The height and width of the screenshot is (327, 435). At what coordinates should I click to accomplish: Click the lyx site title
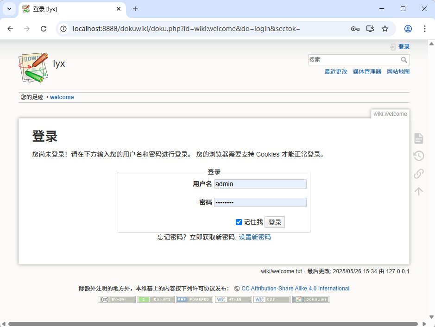click(59, 63)
